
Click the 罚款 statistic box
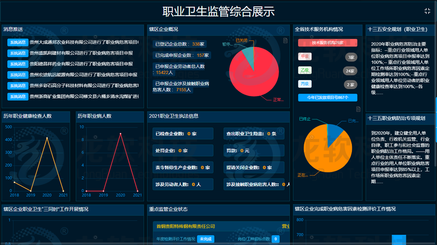click(253, 151)
